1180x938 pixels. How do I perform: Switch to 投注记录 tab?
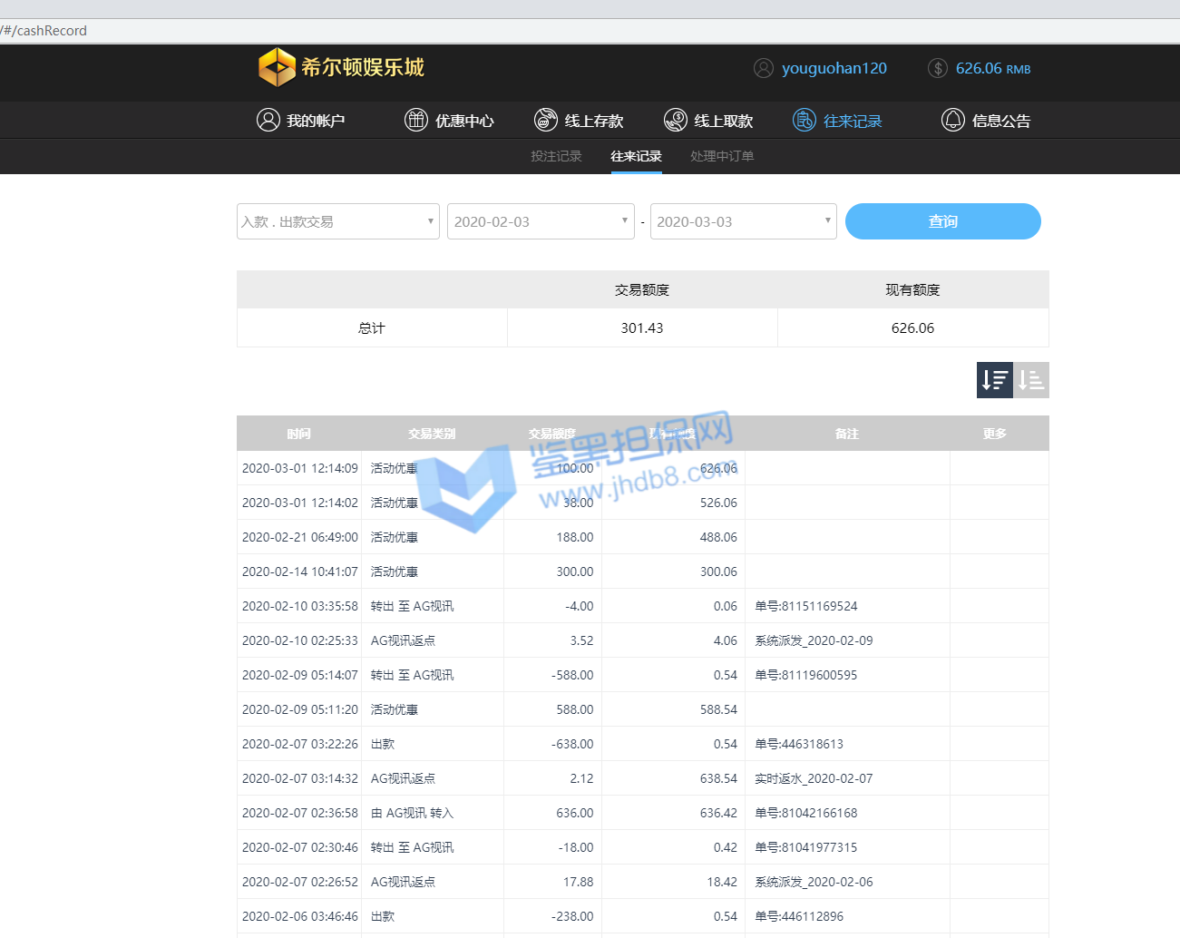pyautogui.click(x=556, y=156)
